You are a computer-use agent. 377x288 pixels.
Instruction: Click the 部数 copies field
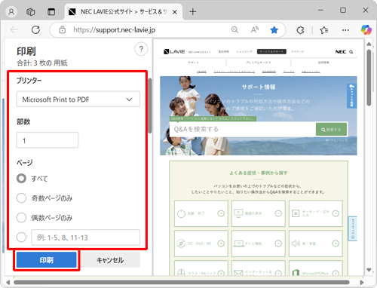tap(48, 140)
